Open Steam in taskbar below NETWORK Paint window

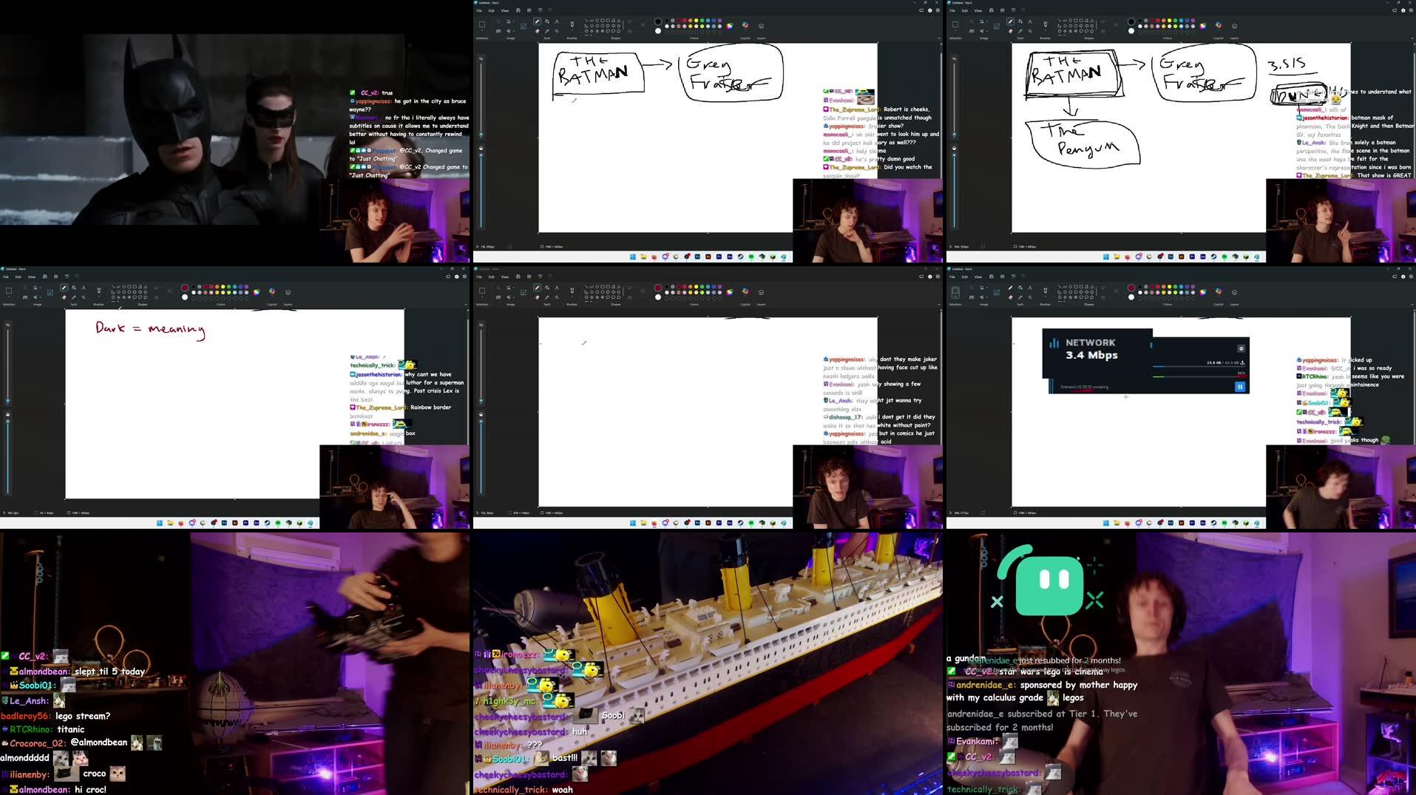1213,523
